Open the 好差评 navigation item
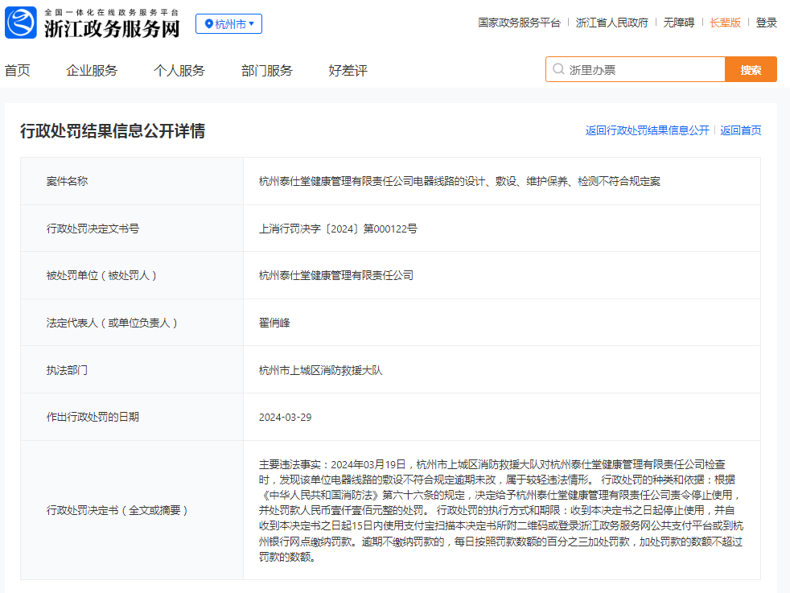The width and height of the screenshot is (790, 593). click(348, 71)
